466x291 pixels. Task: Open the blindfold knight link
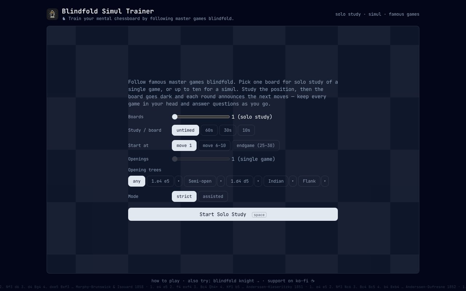pyautogui.click(x=236, y=281)
